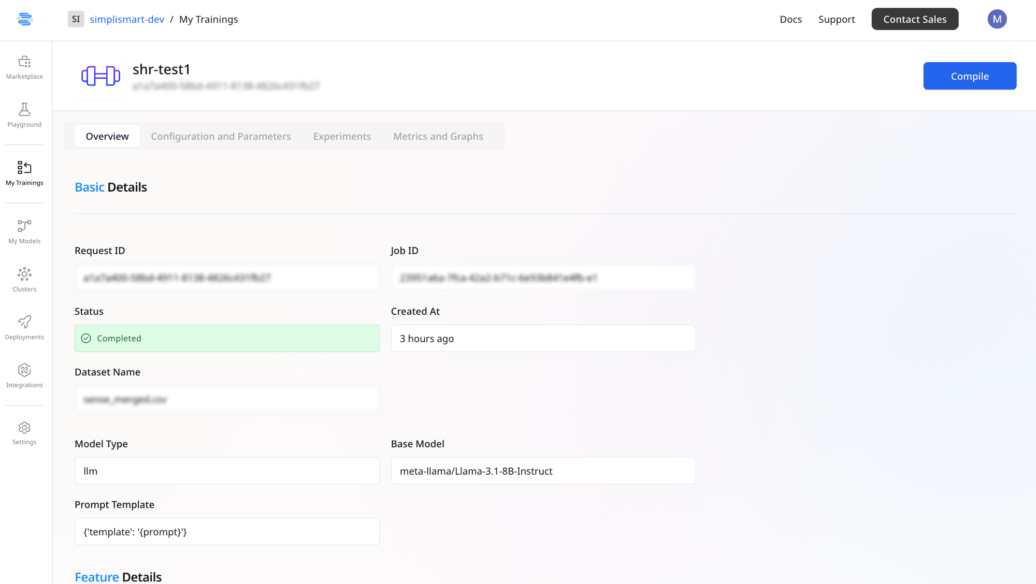Click the Completed status box

pos(227,338)
